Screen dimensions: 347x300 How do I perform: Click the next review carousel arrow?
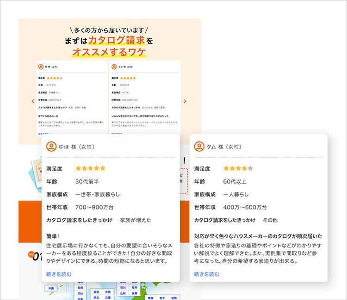click(x=185, y=101)
